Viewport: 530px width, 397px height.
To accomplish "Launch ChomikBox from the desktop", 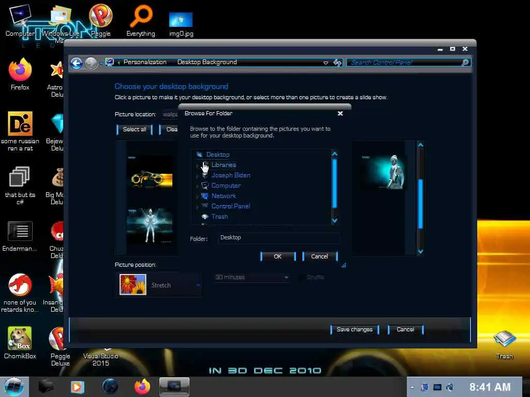I will click(20, 343).
